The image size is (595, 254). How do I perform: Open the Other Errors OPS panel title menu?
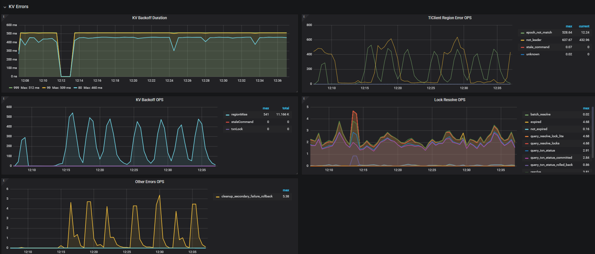(x=149, y=182)
